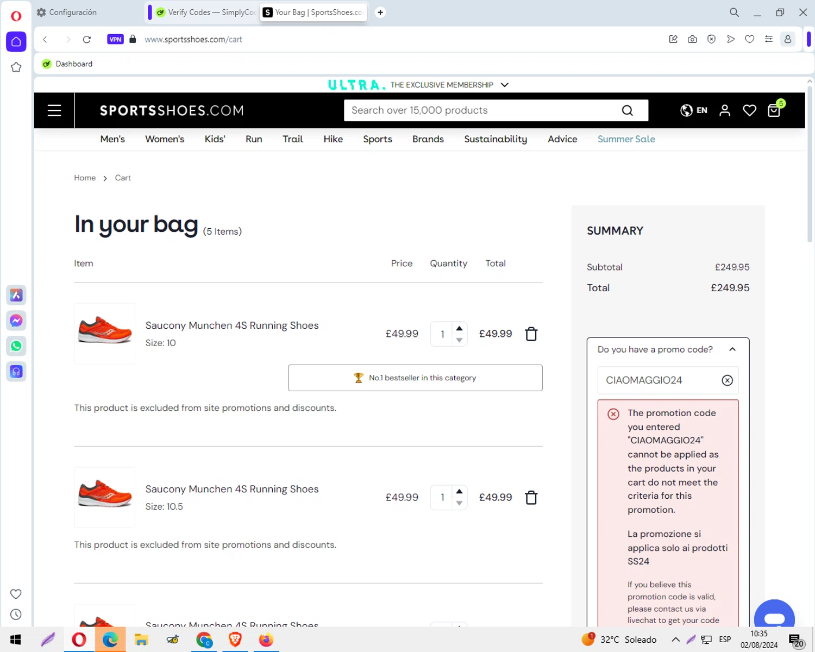
Task: Open the hamburger navigation menu
Action: 54,111
